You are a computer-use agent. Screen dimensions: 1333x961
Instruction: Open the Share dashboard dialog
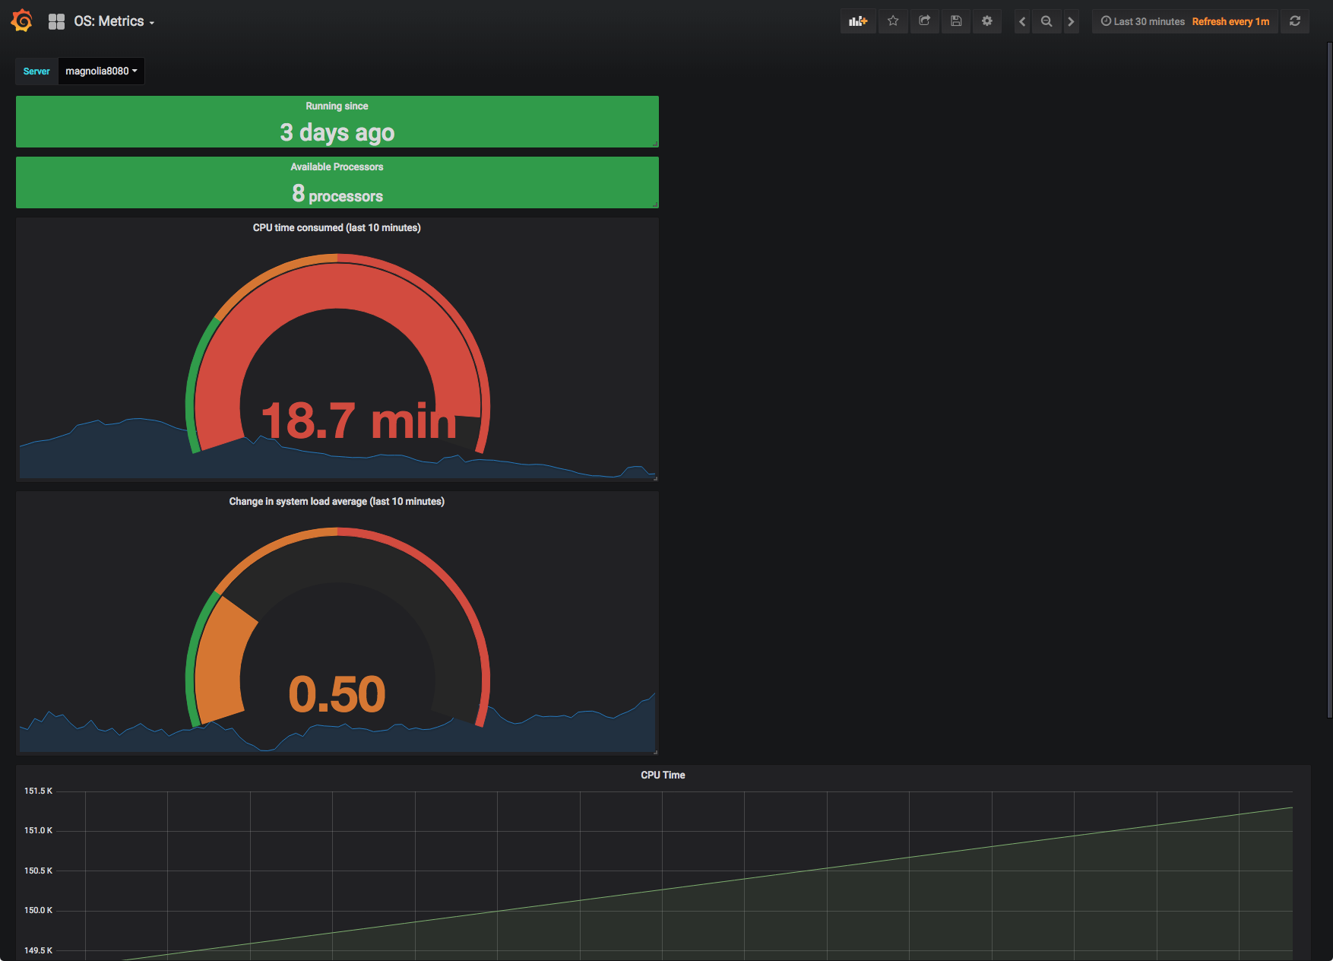(924, 21)
